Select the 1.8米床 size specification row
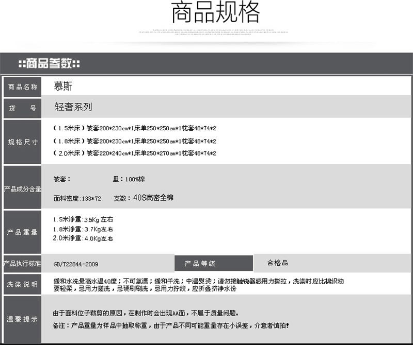The image size is (413, 345). click(x=135, y=141)
